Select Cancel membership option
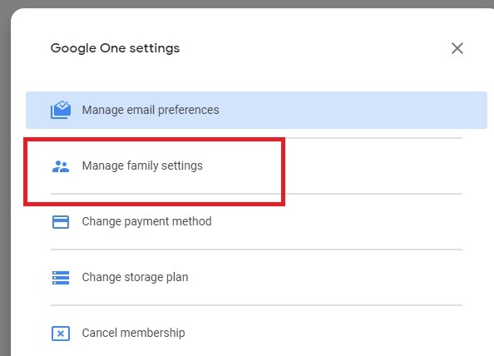This screenshot has width=494, height=356. coord(256,333)
